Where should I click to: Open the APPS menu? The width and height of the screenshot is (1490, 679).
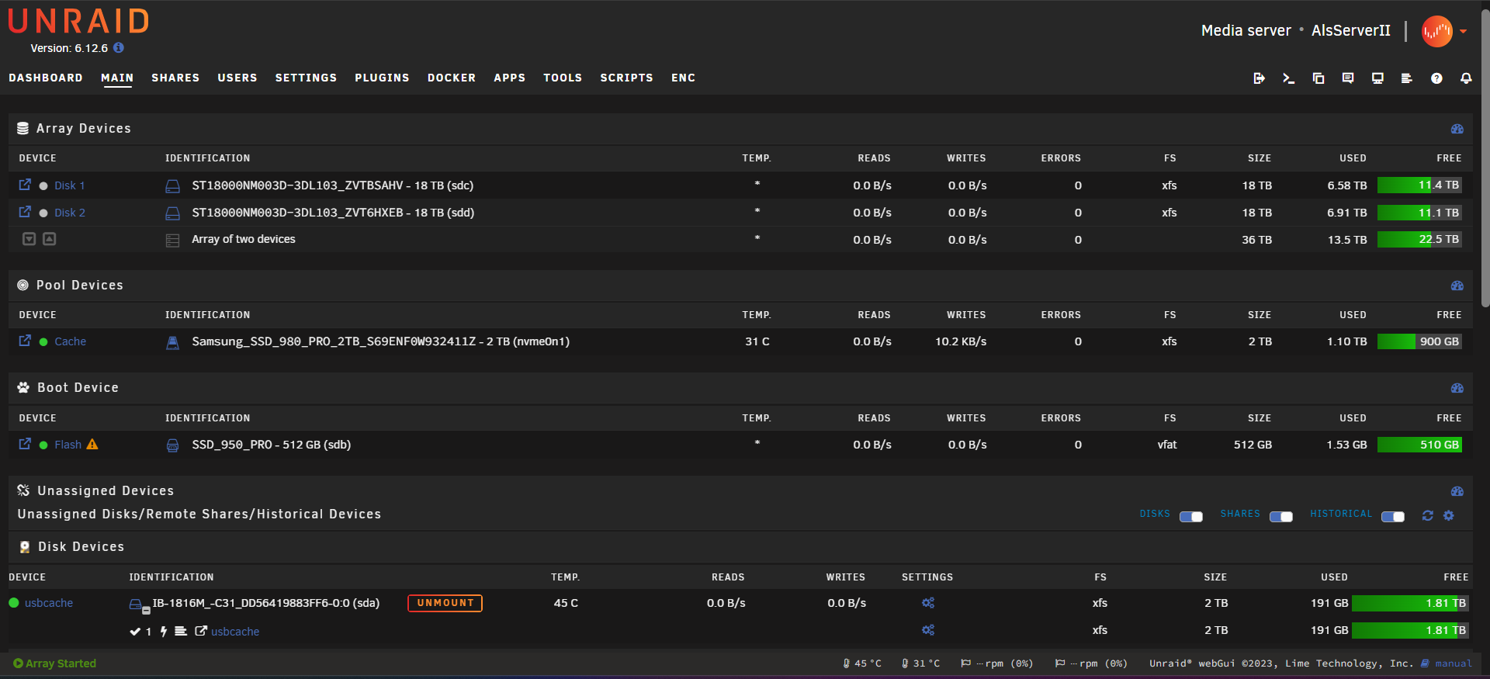(509, 78)
